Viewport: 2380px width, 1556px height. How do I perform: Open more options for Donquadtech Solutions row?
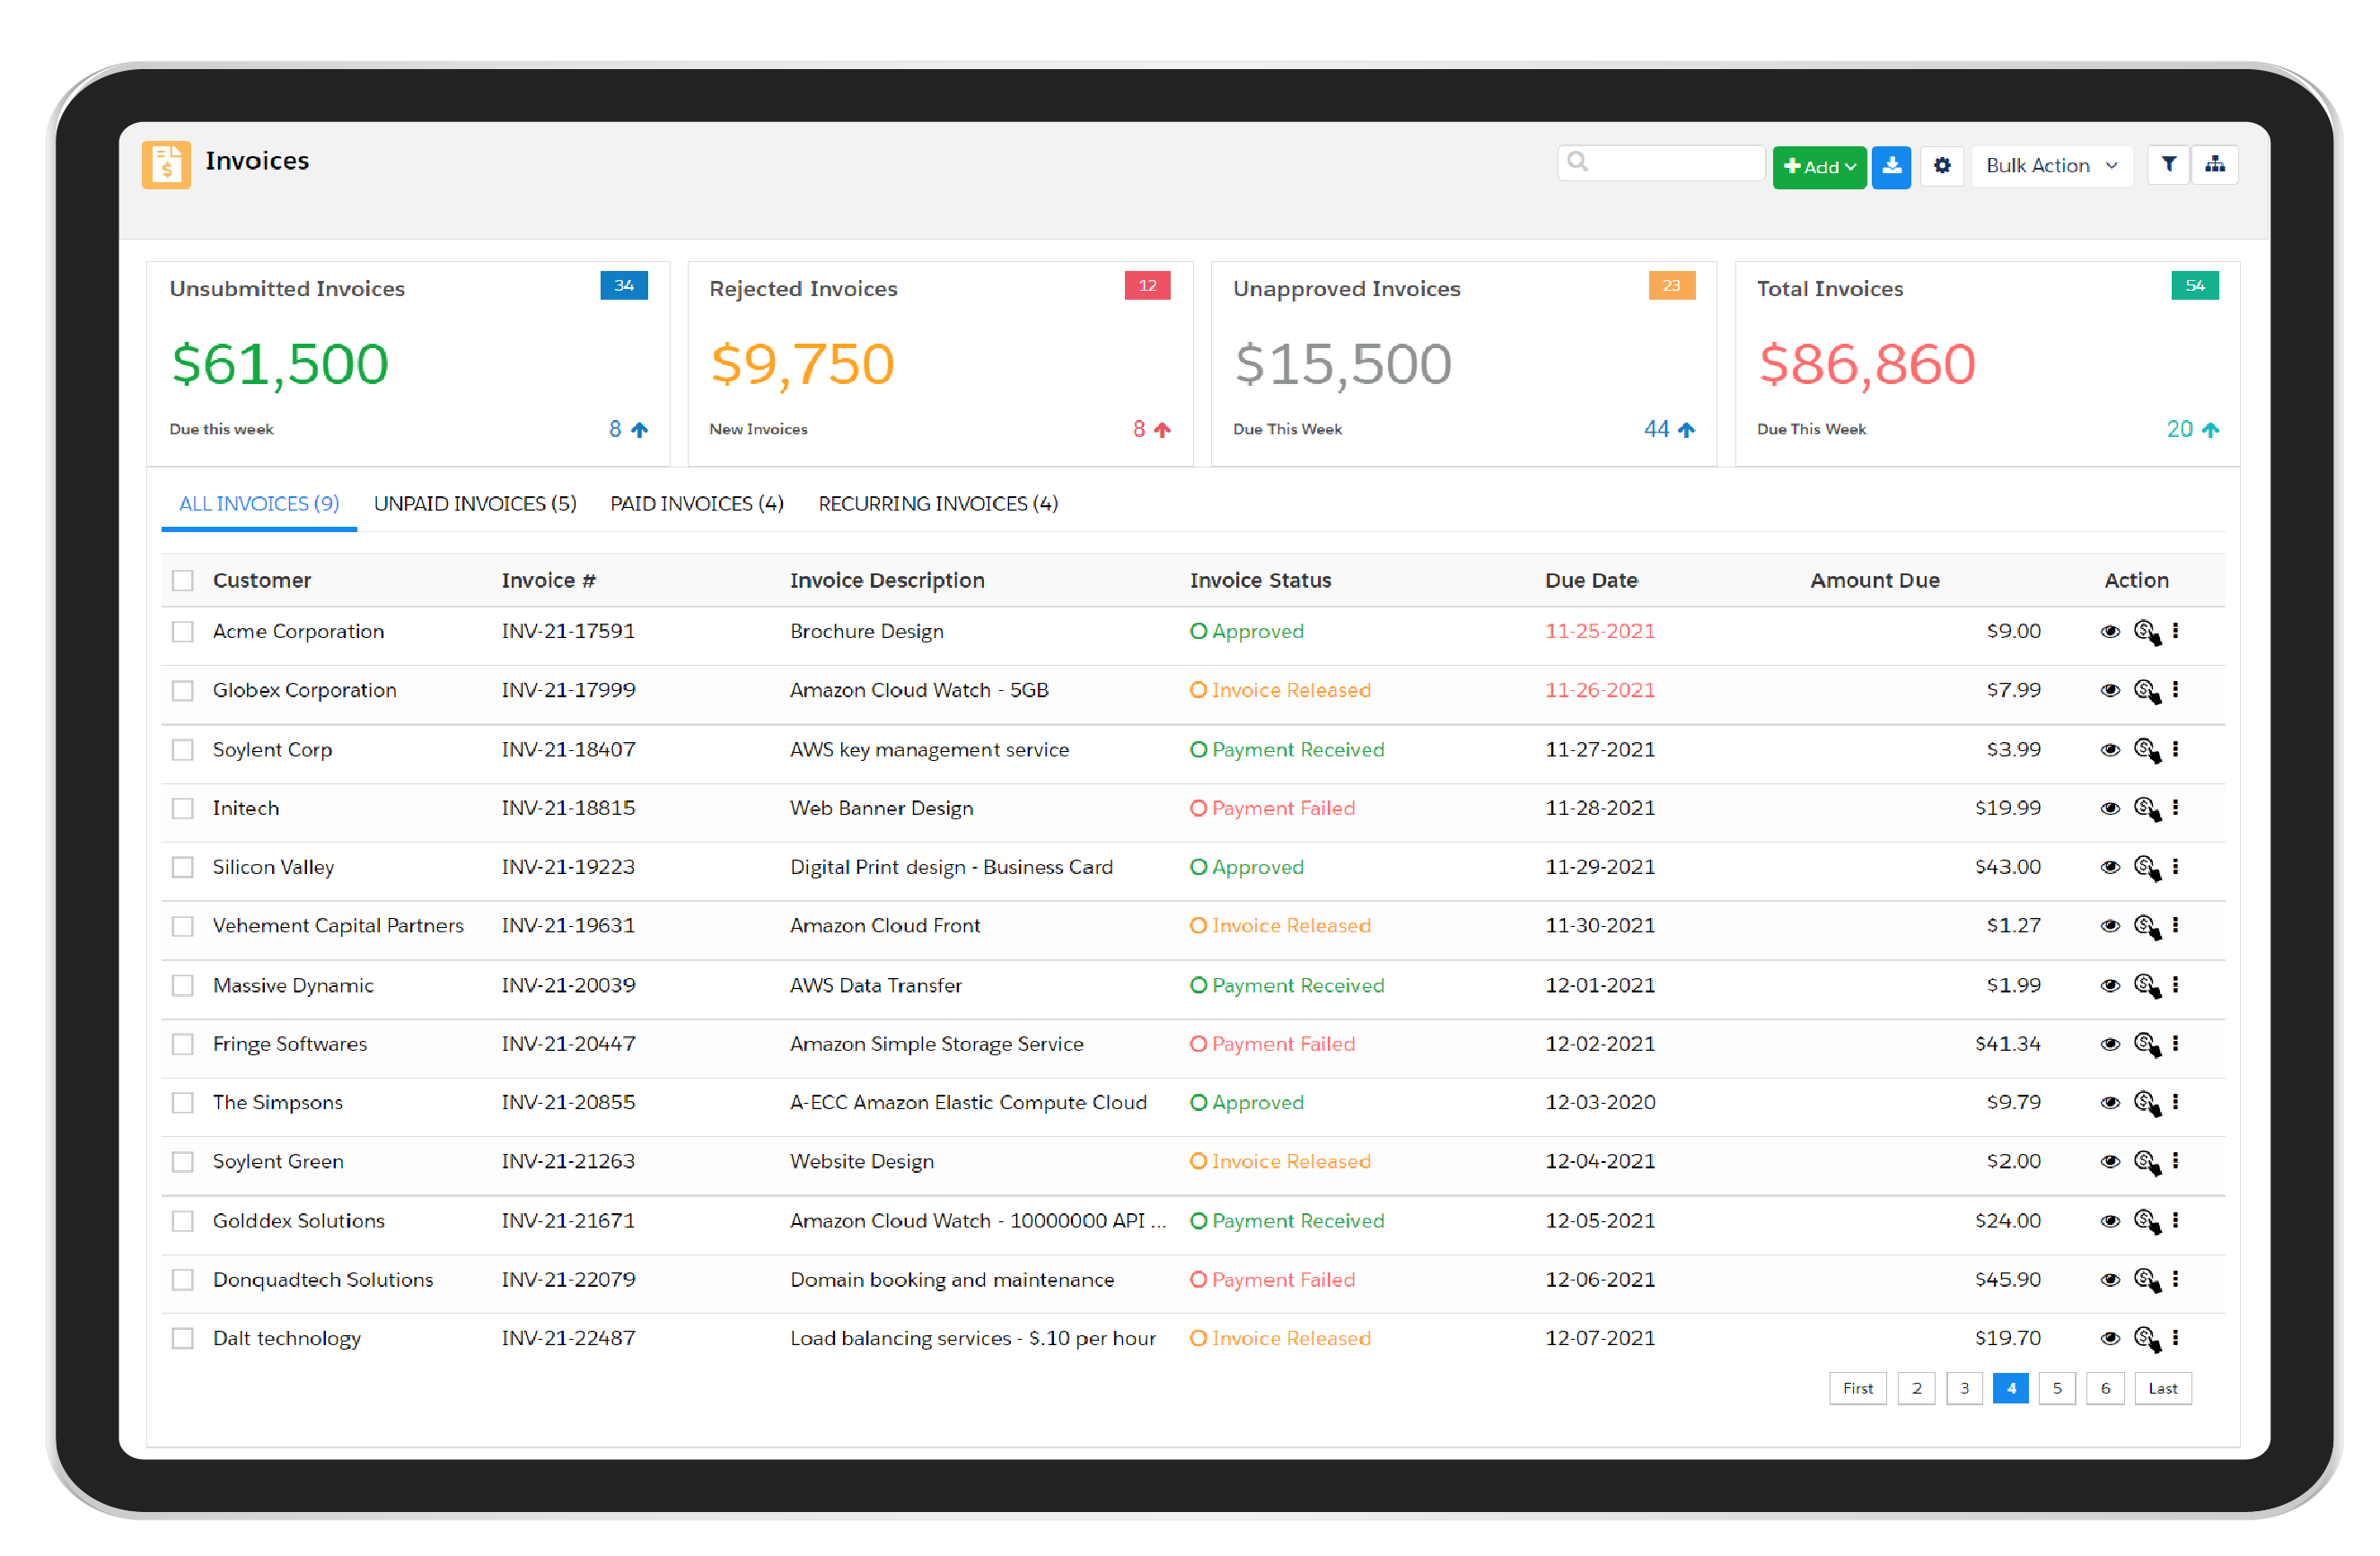pyautogui.click(x=2176, y=1280)
